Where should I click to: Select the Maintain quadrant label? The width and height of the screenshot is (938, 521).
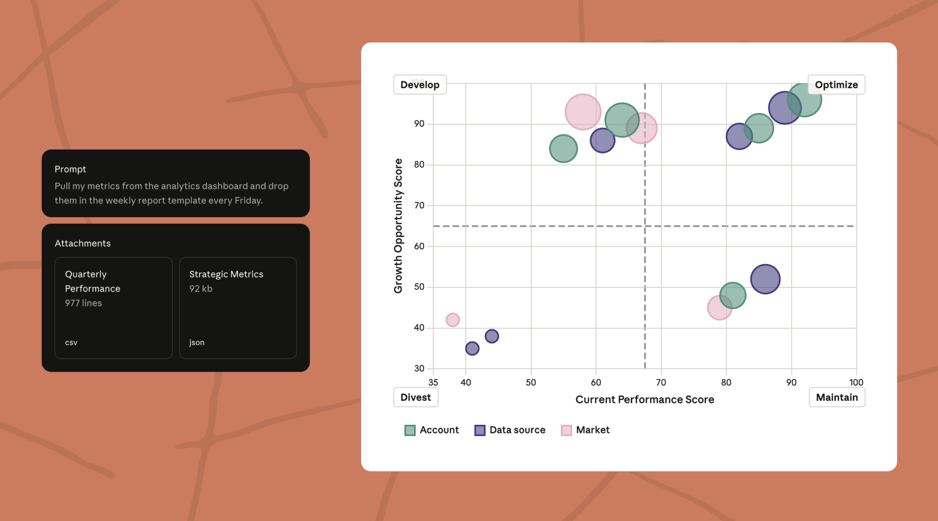point(837,397)
